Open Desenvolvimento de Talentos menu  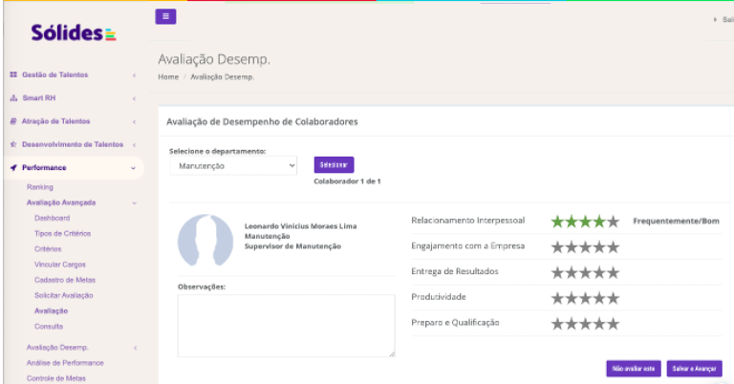click(x=73, y=144)
